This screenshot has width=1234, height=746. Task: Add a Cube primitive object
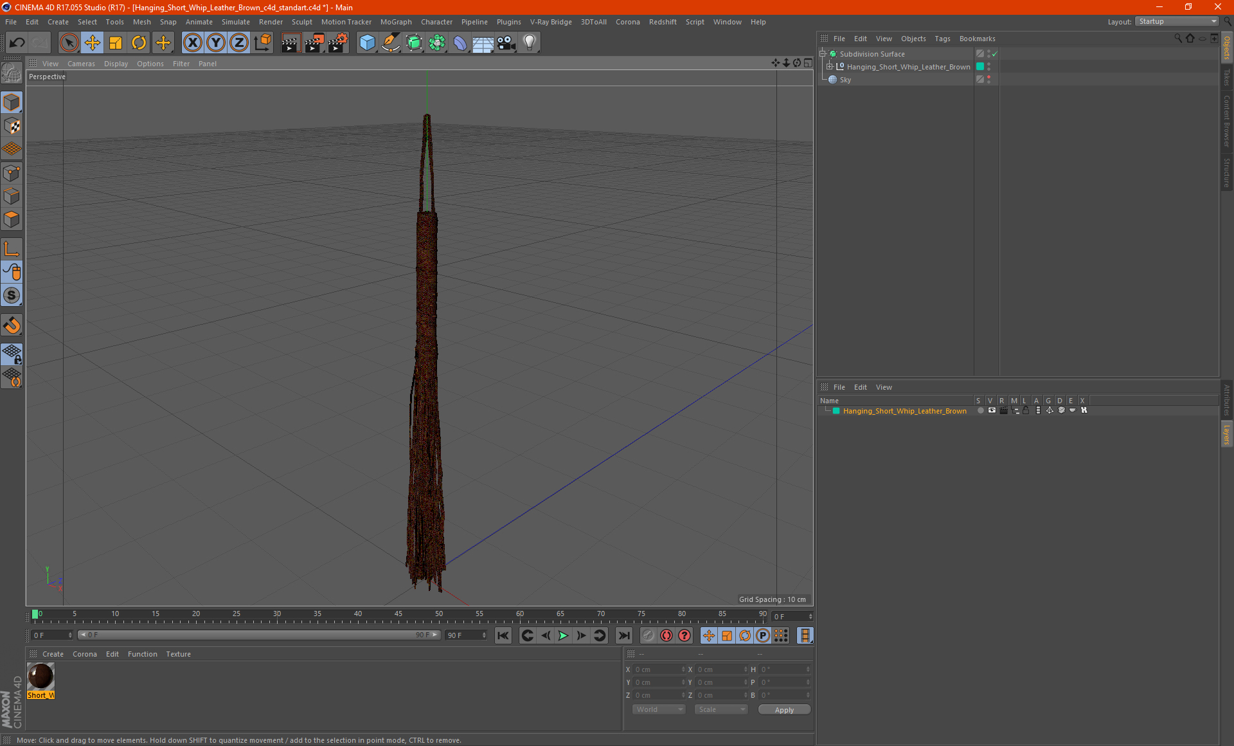(x=367, y=42)
